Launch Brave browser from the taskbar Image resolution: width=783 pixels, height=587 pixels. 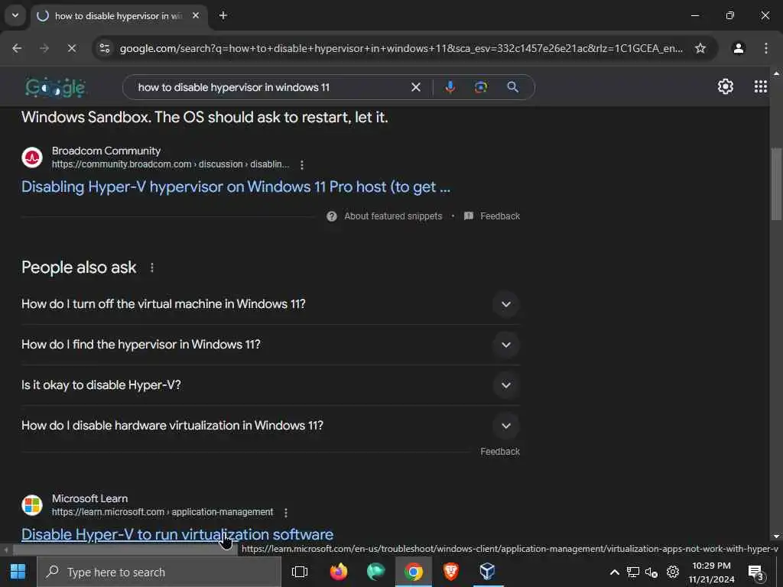click(x=451, y=572)
